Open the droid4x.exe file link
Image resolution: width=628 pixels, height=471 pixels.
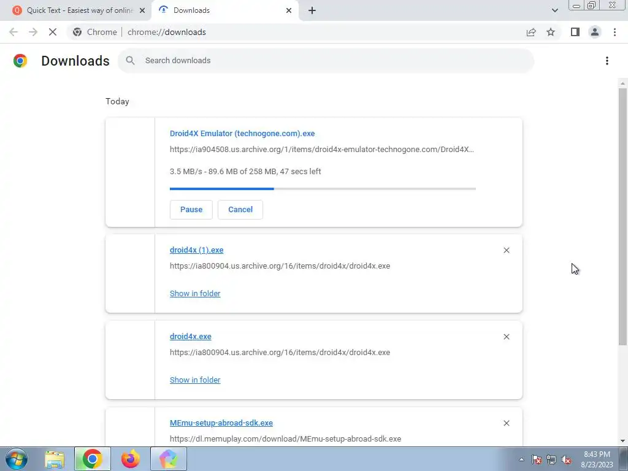point(191,337)
